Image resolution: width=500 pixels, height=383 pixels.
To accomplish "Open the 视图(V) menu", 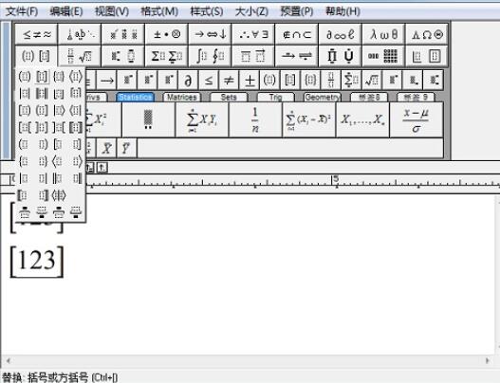I will pos(112,11).
